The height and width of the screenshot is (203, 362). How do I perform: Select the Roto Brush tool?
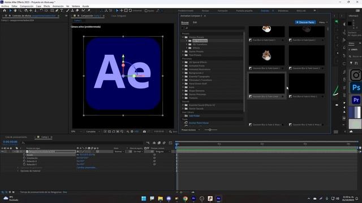[83, 11]
